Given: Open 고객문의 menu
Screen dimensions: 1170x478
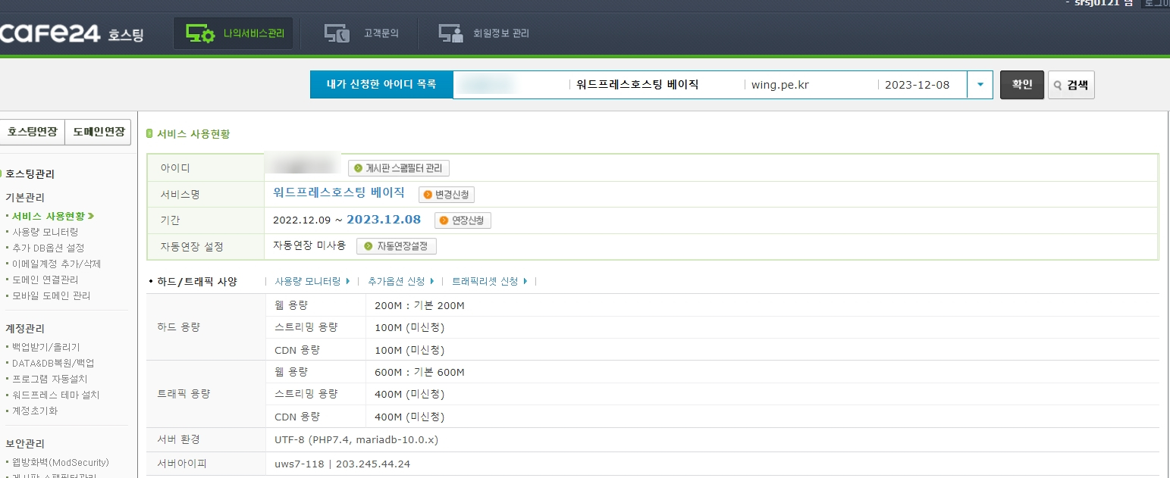Looking at the screenshot, I should 362,33.
